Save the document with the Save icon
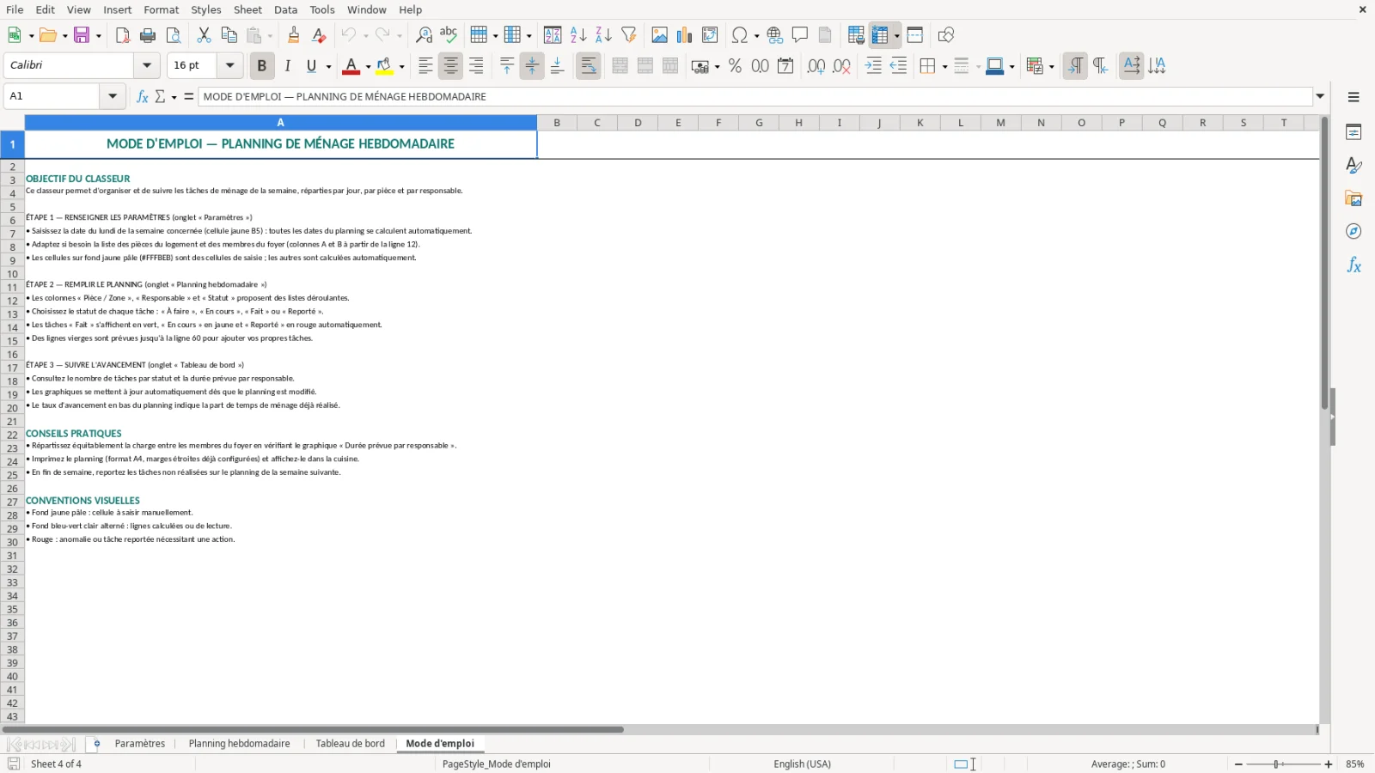 tap(82, 35)
